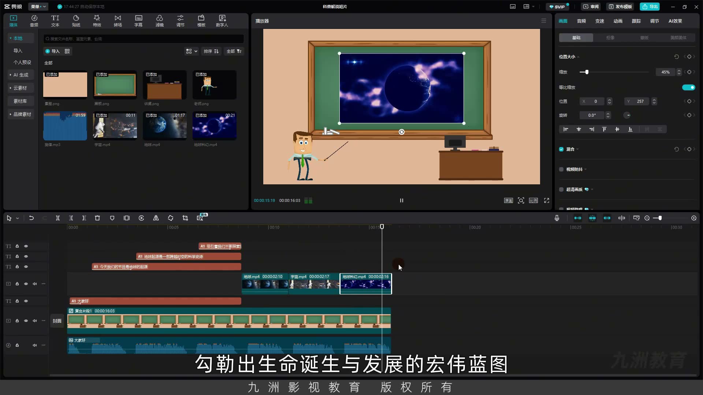Open fullscreen preview in player
This screenshot has height=395, width=703.
pyautogui.click(x=547, y=200)
